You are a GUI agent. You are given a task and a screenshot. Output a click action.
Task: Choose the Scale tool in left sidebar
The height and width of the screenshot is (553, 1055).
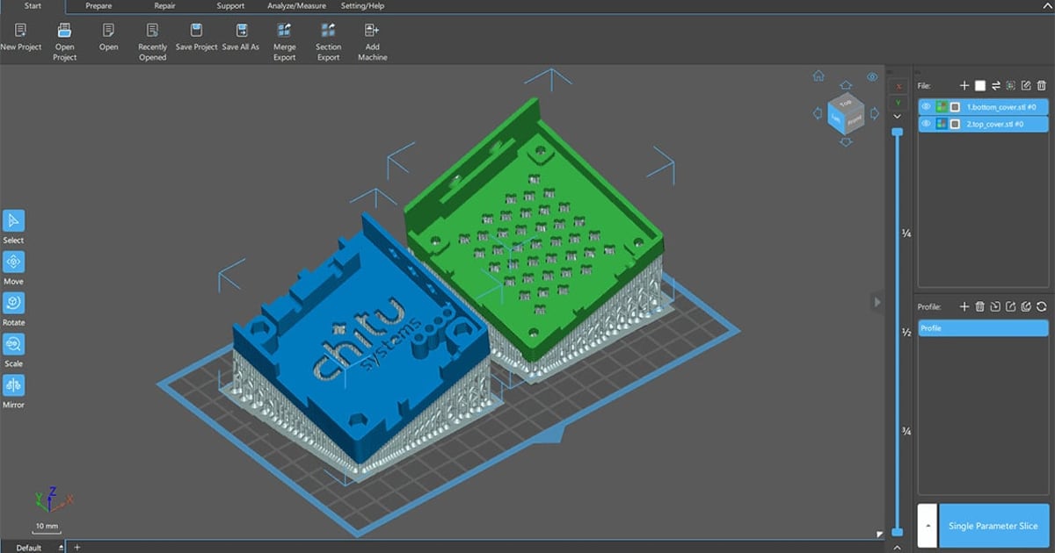(14, 344)
